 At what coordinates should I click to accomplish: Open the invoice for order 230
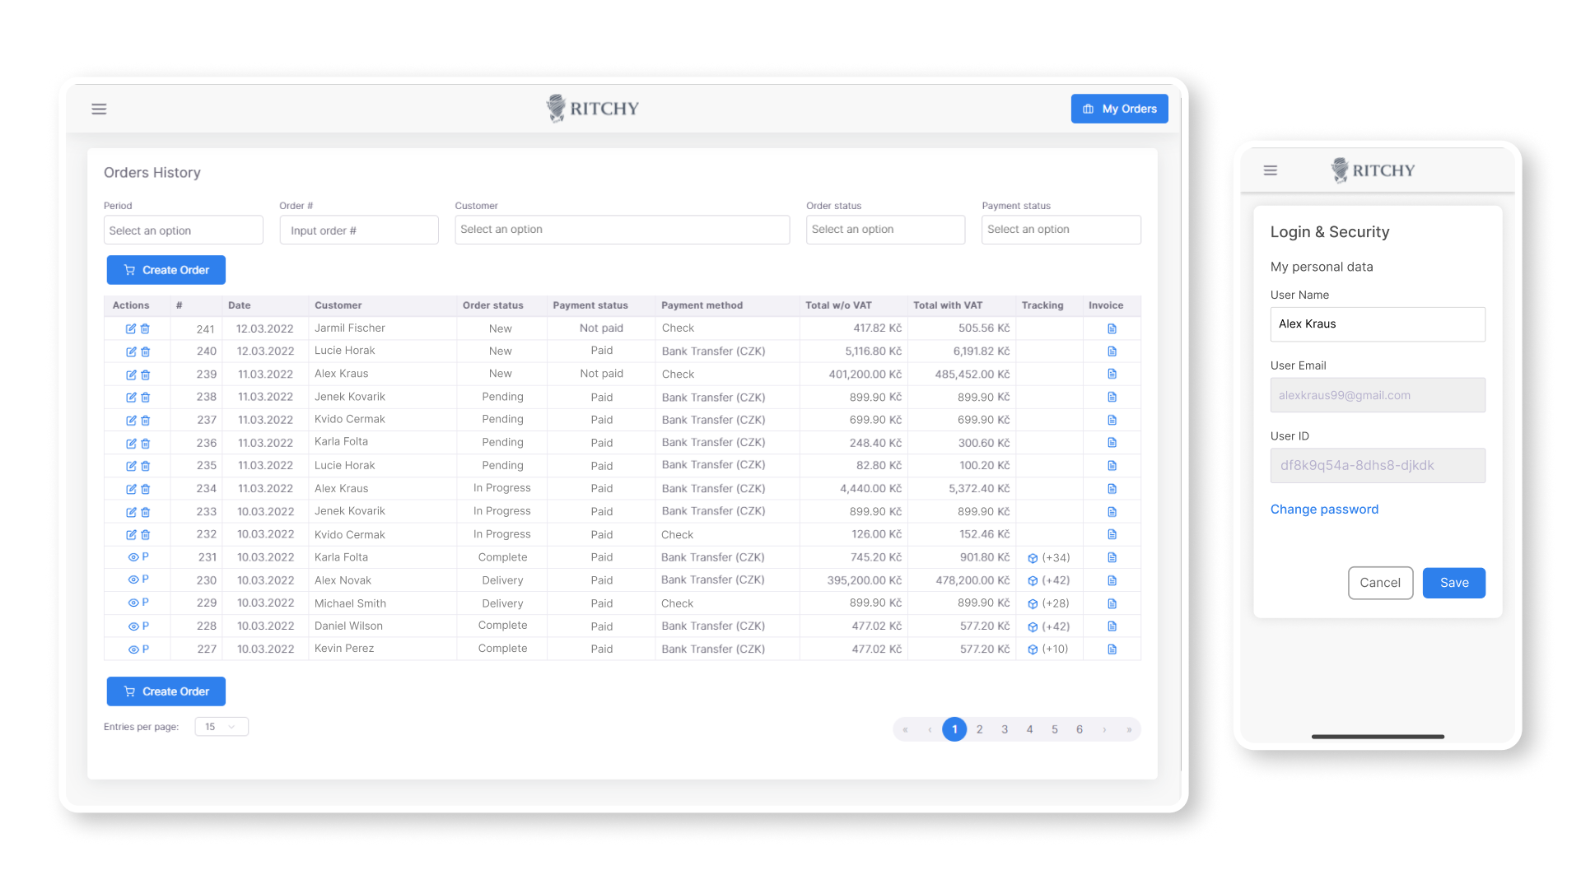tap(1112, 580)
